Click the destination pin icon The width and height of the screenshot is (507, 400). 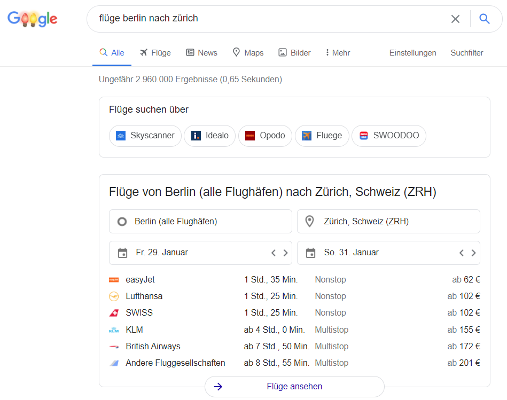[x=309, y=221]
